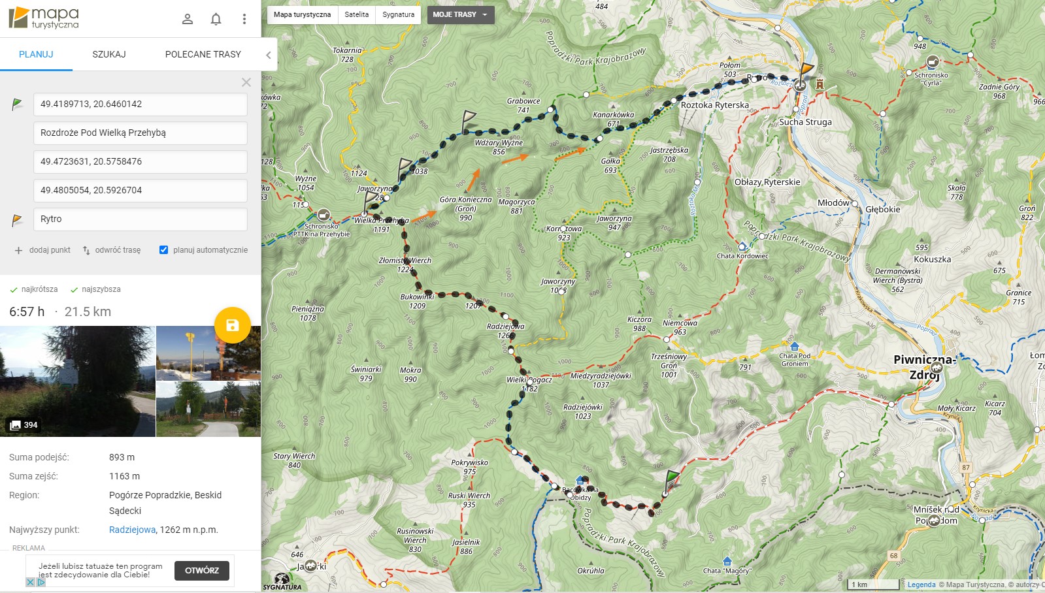Switch to the SZUKAJ tab

(x=109, y=54)
